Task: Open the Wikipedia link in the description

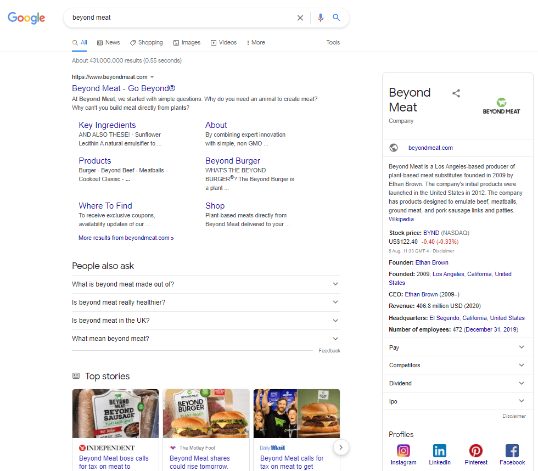Action: click(x=401, y=219)
